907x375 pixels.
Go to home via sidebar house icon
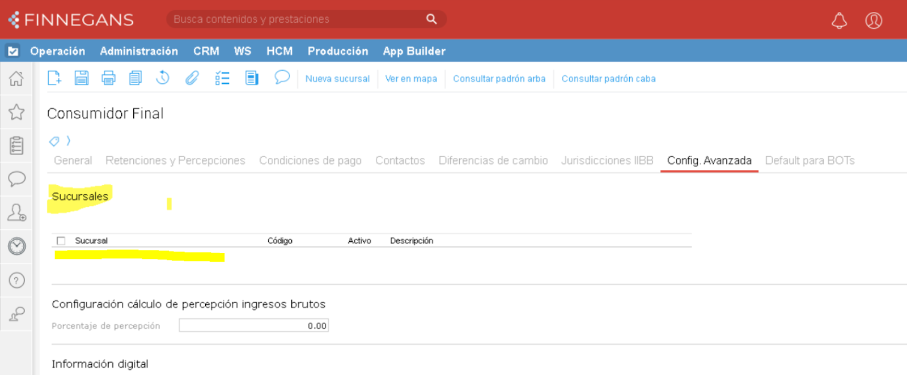click(x=16, y=78)
